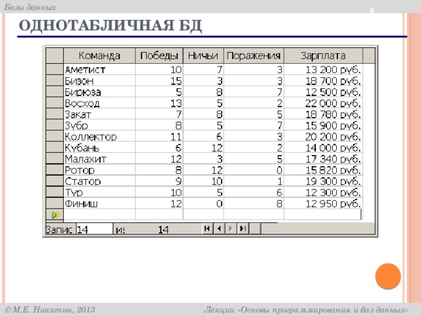Click salary cell '18 780 руб.'
This screenshot has width=421, height=316.
coord(323,114)
